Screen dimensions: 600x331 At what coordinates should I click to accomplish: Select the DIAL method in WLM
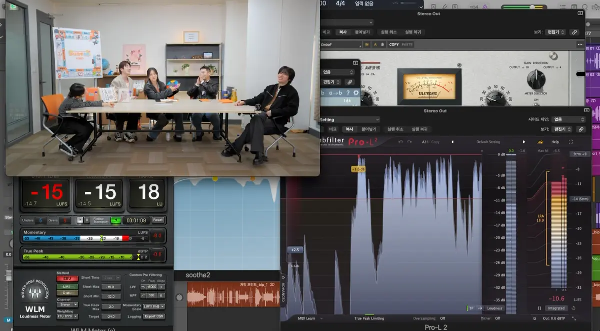point(67,293)
